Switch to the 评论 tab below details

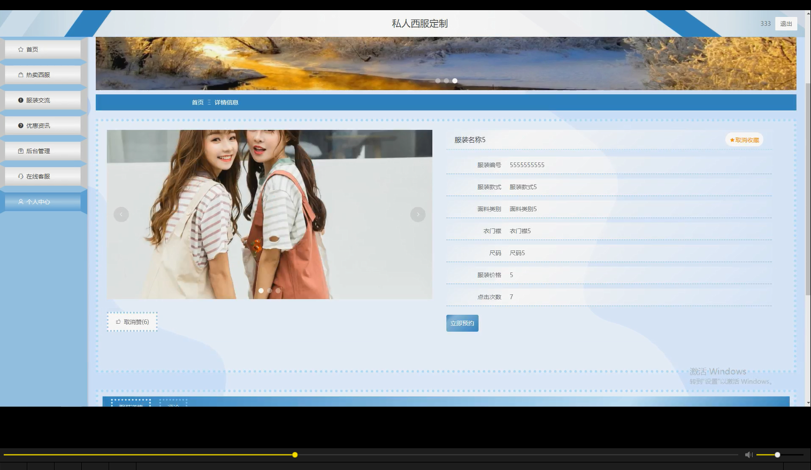[172, 405]
